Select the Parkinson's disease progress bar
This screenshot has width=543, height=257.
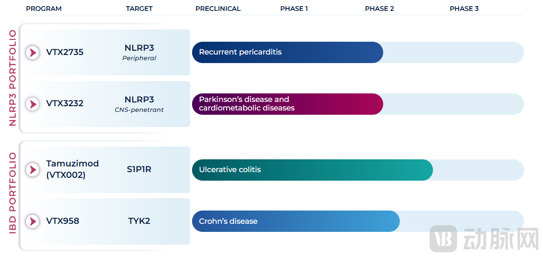tap(287, 104)
